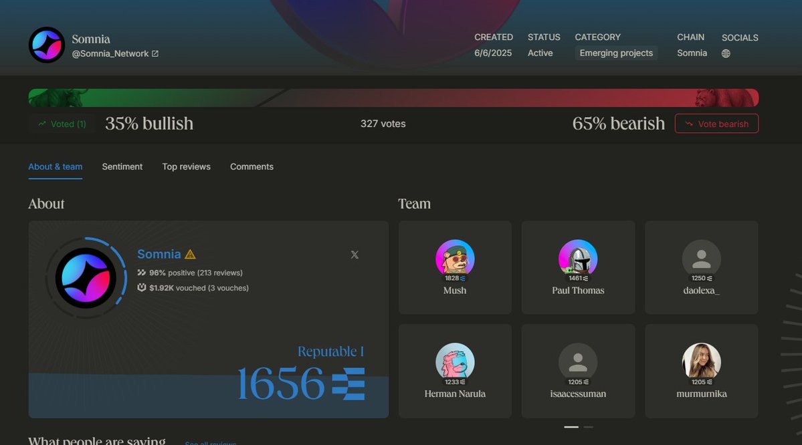This screenshot has width=802, height=445.
Task: Click the Emerging projects category tag
Action: [x=616, y=53]
